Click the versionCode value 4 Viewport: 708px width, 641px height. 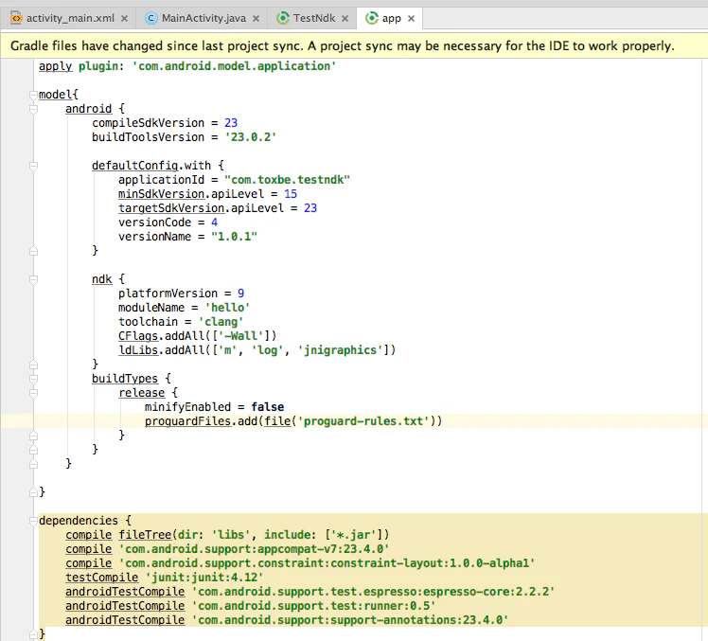point(215,223)
